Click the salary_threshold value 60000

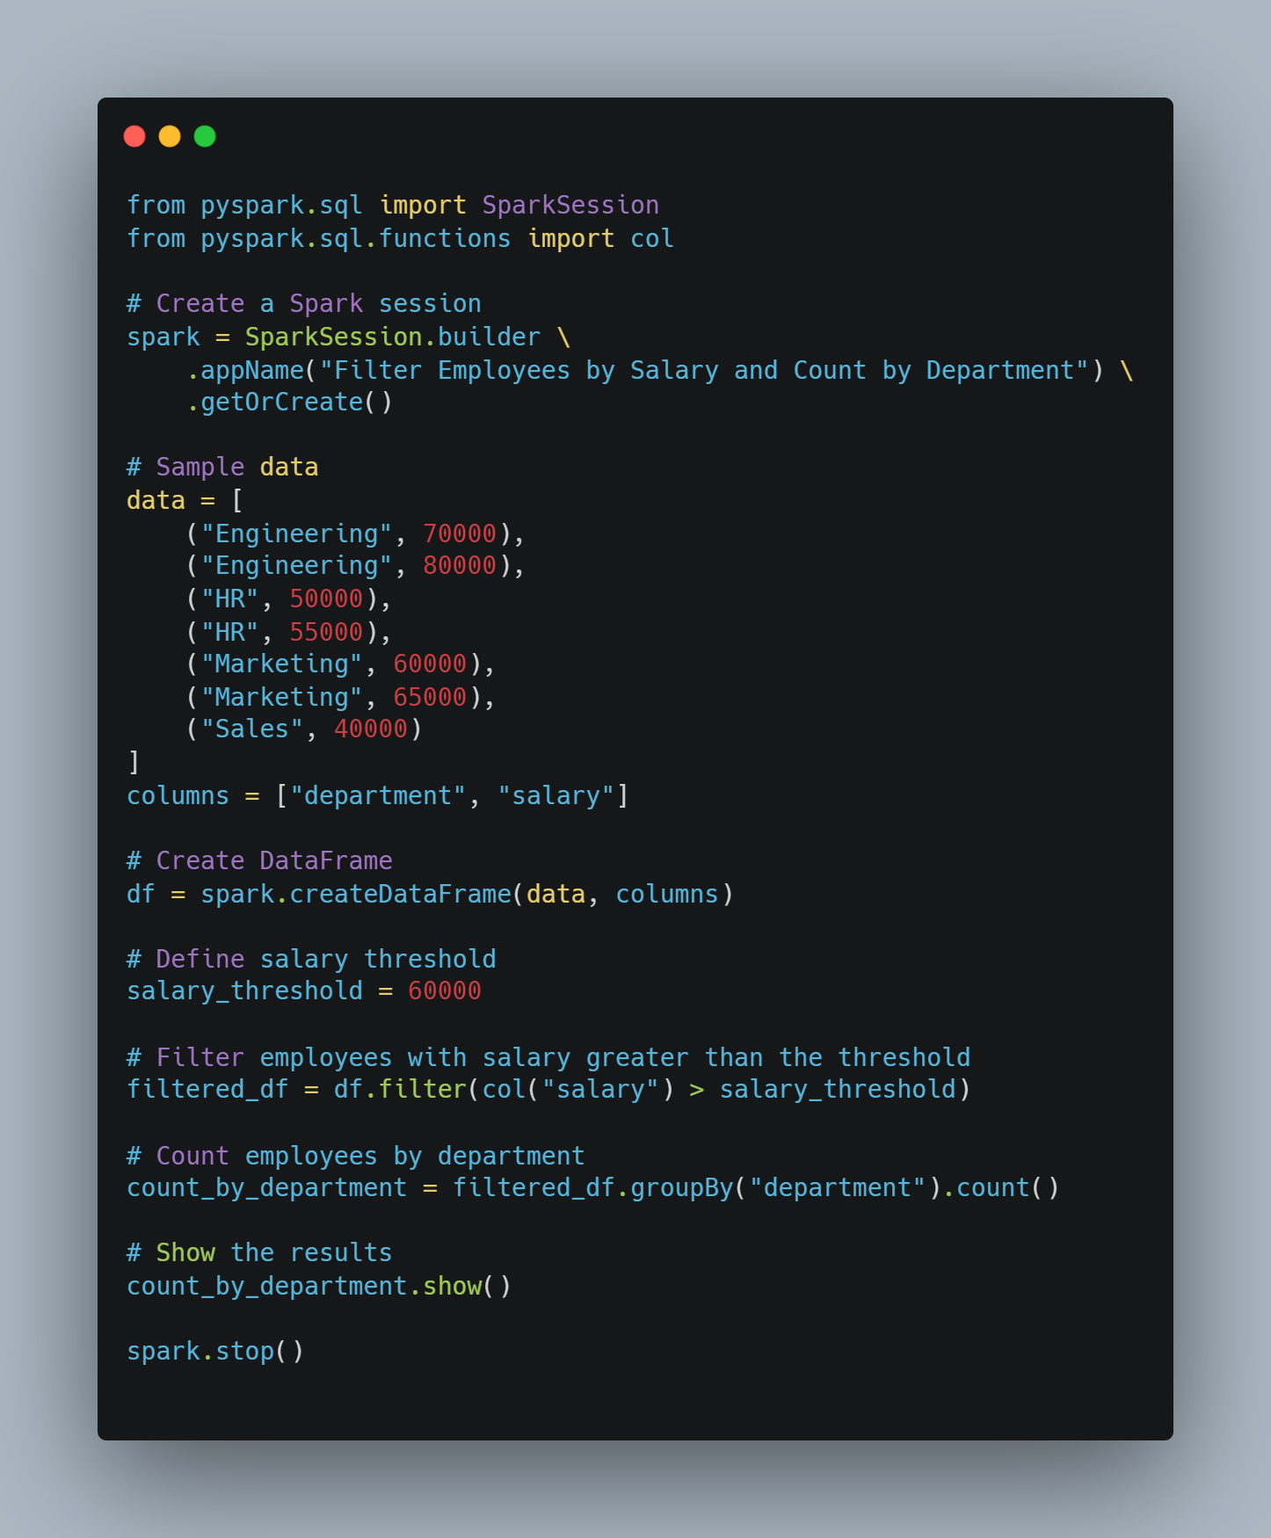click(445, 991)
